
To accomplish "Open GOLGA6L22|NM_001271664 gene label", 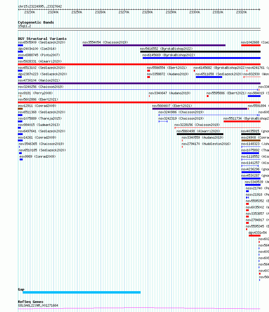I will [38, 306].
